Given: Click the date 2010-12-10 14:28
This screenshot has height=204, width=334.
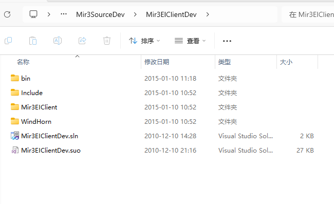Looking at the screenshot, I should pyautogui.click(x=171, y=136).
